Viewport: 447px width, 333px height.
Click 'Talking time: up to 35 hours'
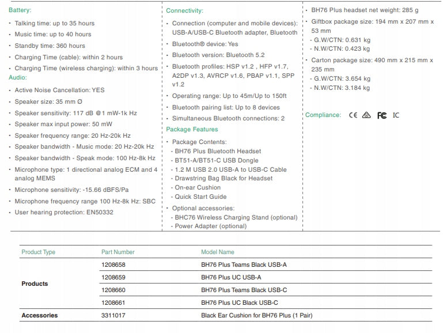click(x=55, y=24)
